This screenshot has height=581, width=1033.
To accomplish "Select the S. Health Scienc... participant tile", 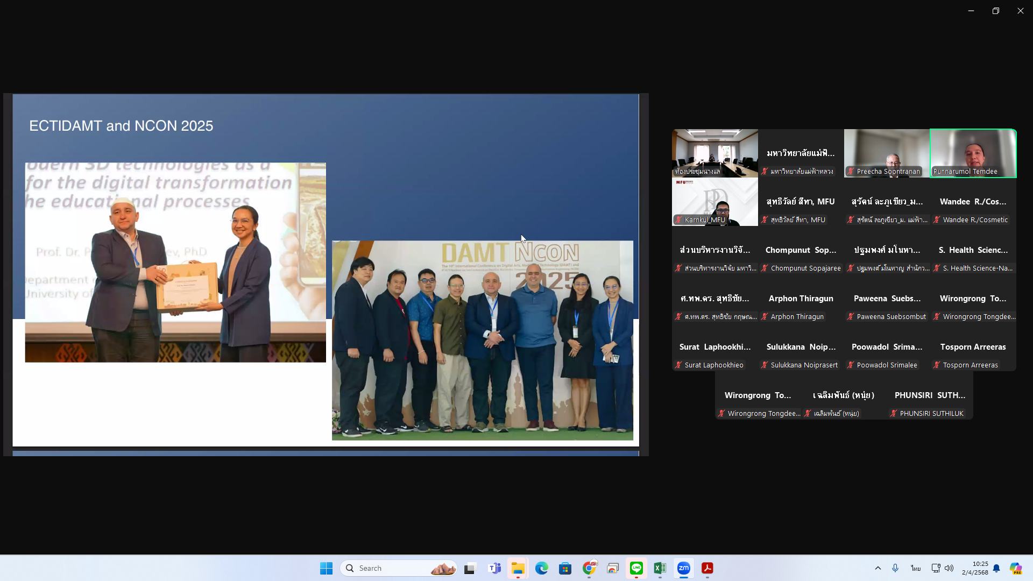I will click(x=973, y=250).
